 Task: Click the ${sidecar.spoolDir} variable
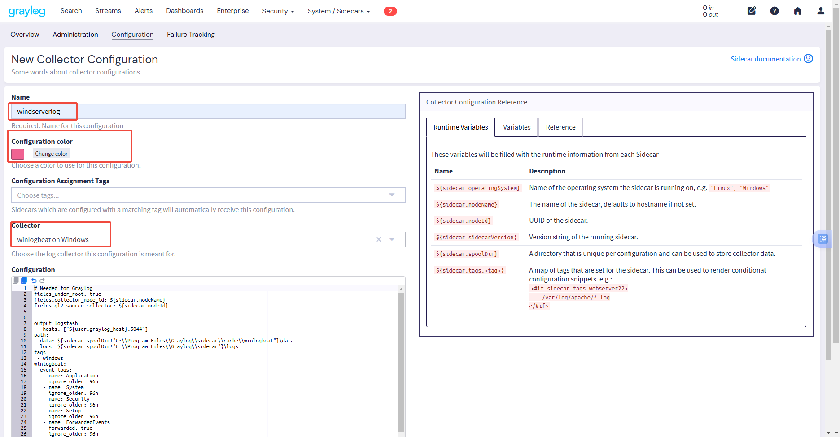pos(467,254)
